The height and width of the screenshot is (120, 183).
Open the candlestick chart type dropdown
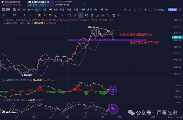tap(30, 9)
